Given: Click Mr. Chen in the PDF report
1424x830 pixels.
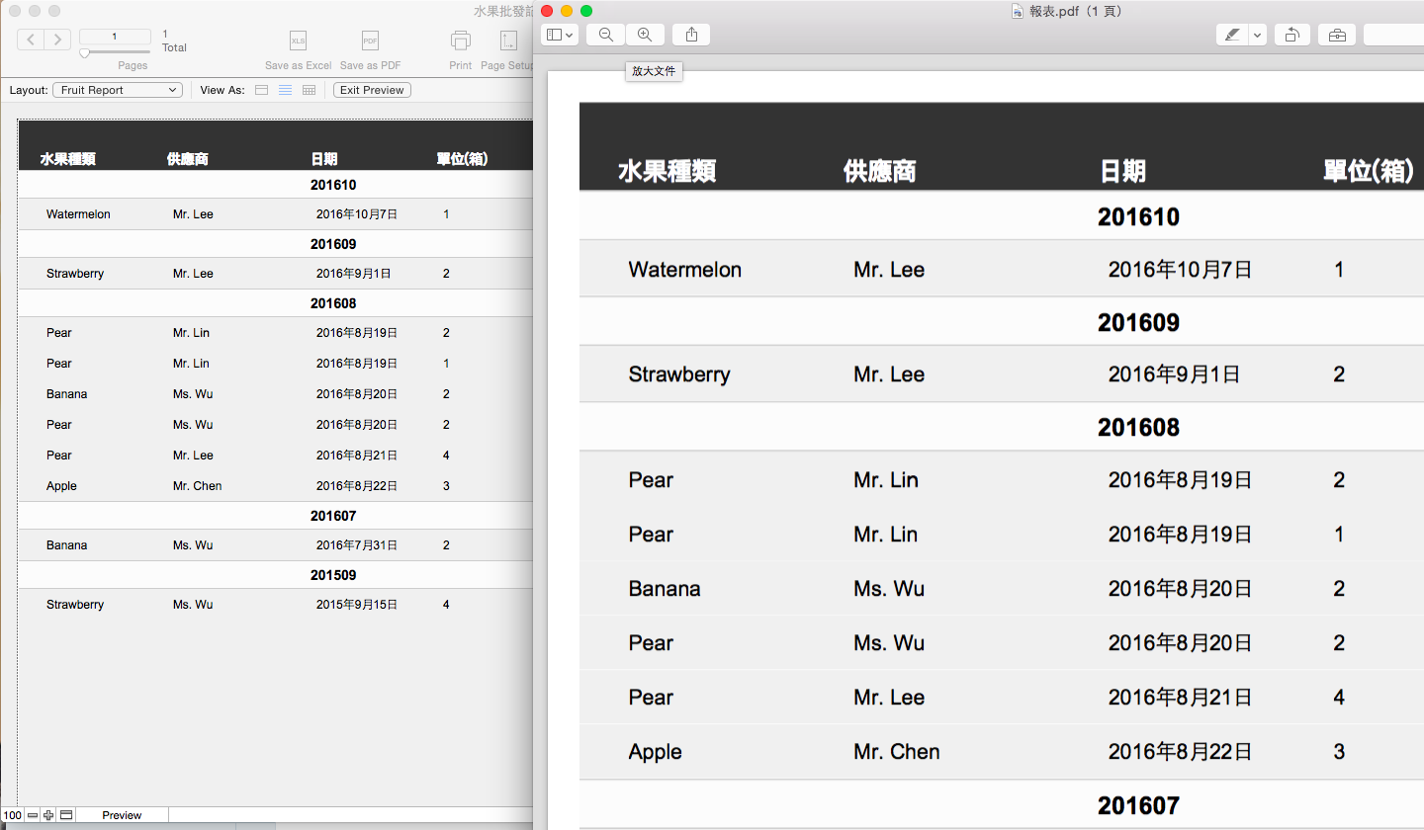Looking at the screenshot, I should pos(897,752).
